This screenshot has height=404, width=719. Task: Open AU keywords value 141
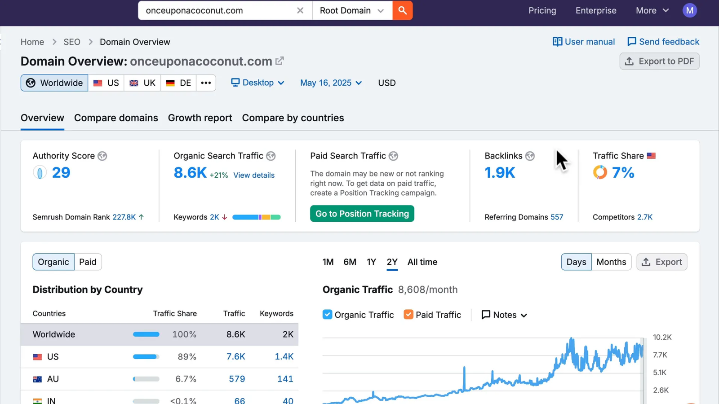click(285, 379)
